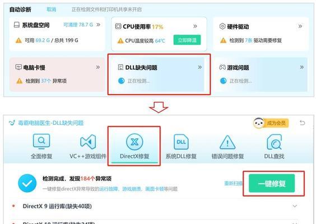Viewport: 316px width, 224px height.
Task: Open 系统DLL修复 tab
Action: pos(181,147)
